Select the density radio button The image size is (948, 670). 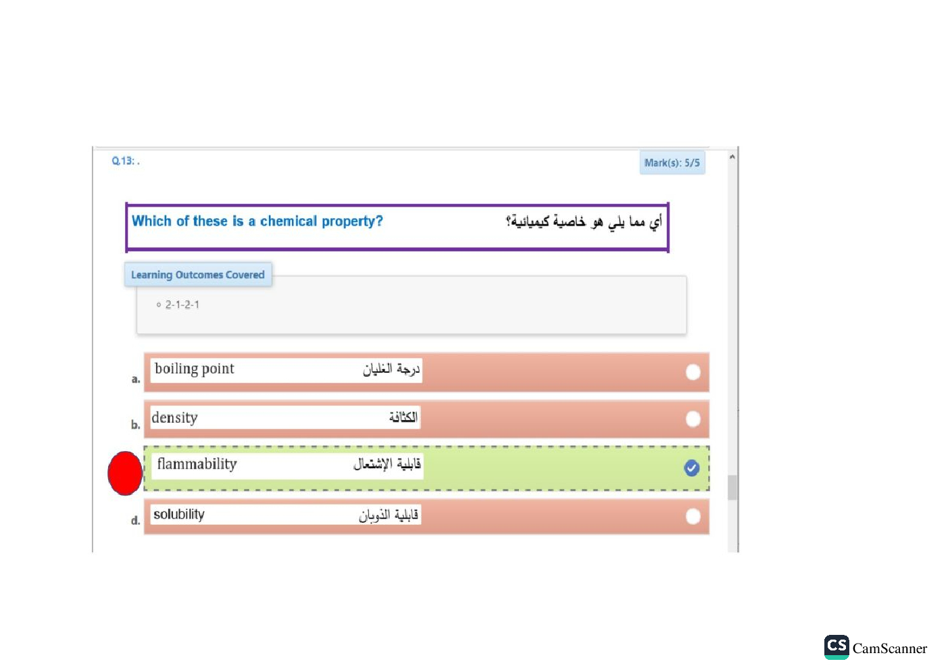click(x=693, y=419)
